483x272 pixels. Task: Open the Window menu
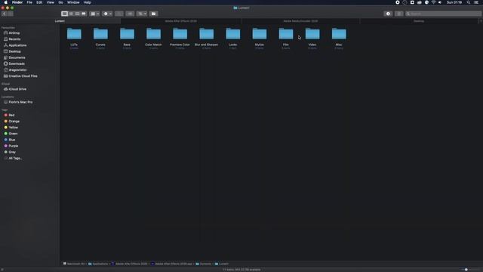click(73, 2)
